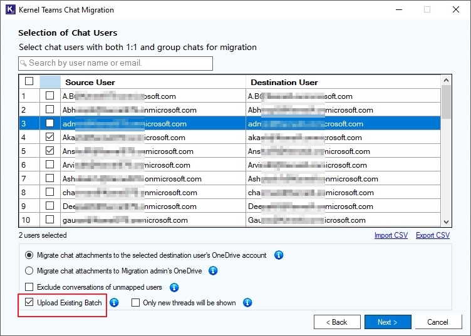This screenshot has width=471, height=336.
Task: Select destination user cell starting with A.B
Action: click(343, 96)
